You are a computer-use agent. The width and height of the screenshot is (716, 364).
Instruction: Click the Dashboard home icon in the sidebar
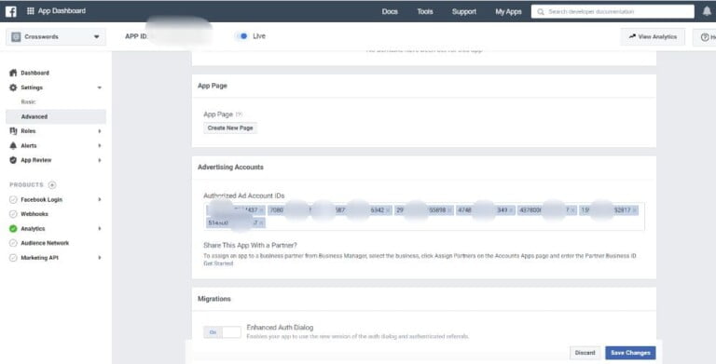[x=13, y=73]
